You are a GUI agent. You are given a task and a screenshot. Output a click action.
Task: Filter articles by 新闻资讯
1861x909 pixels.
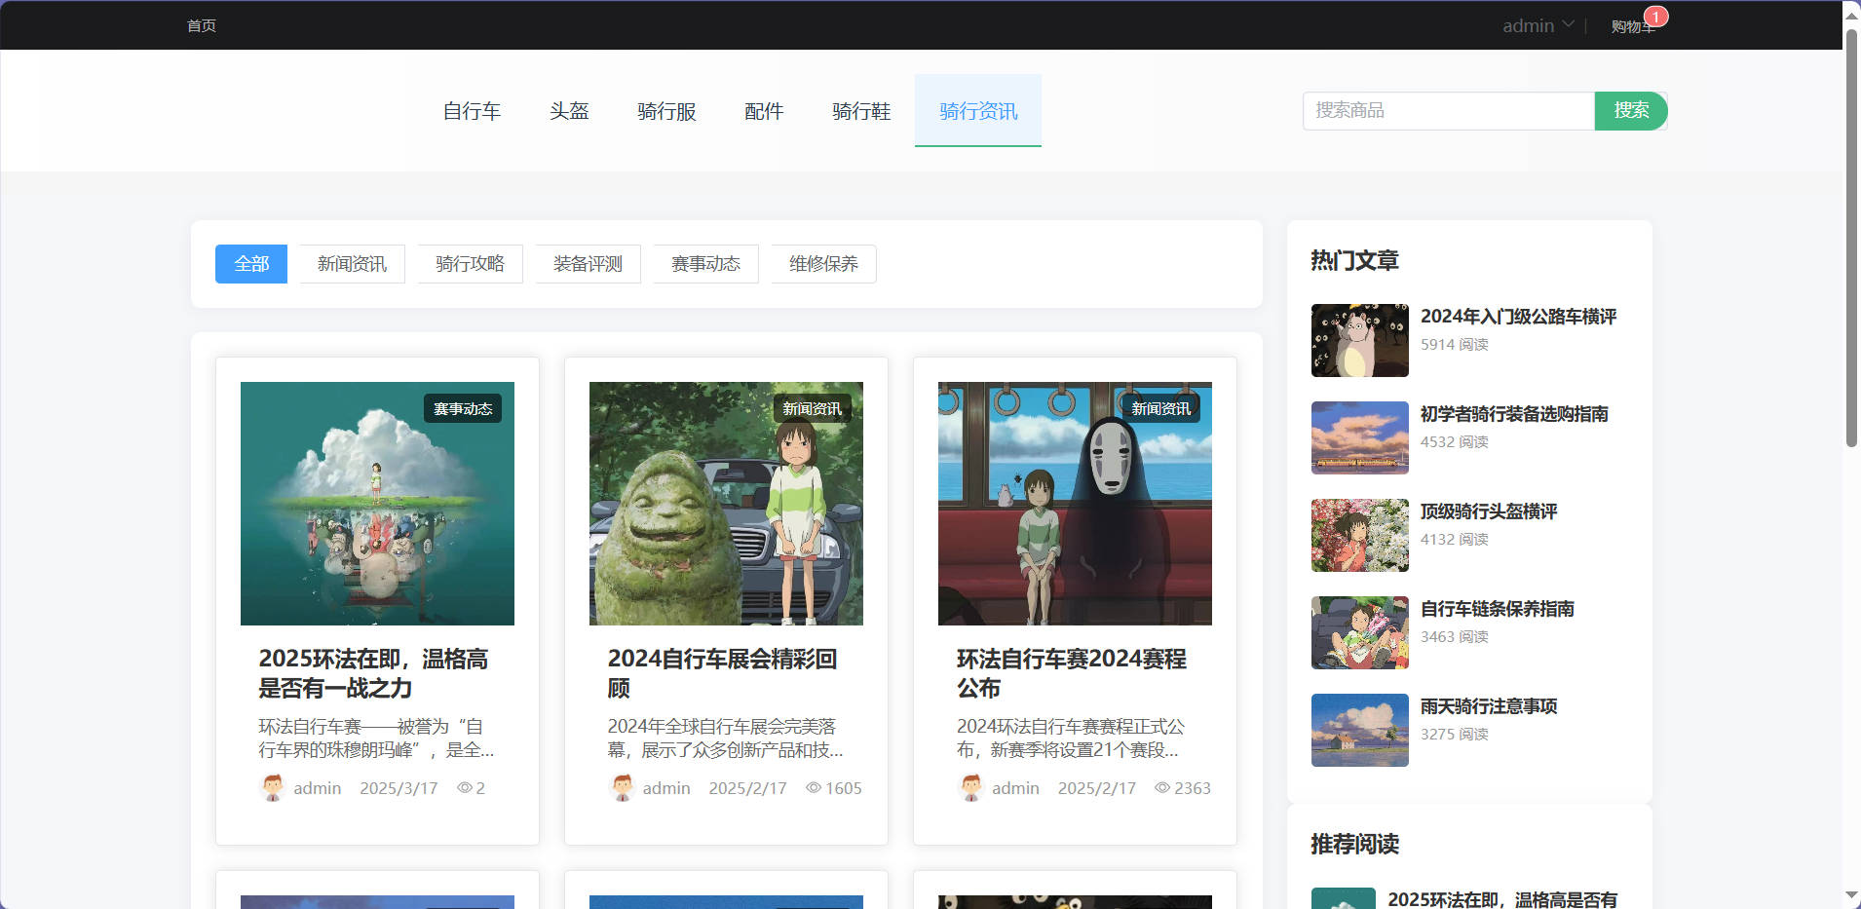pyautogui.click(x=352, y=264)
